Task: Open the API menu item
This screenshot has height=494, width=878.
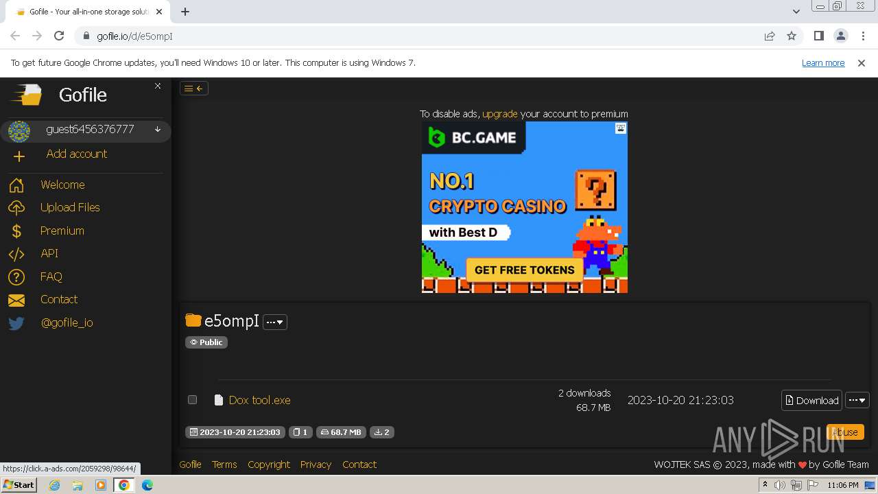Action: (49, 253)
